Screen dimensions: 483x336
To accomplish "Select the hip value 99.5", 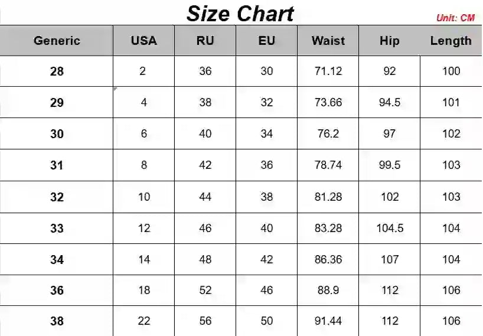I will (390, 165).
